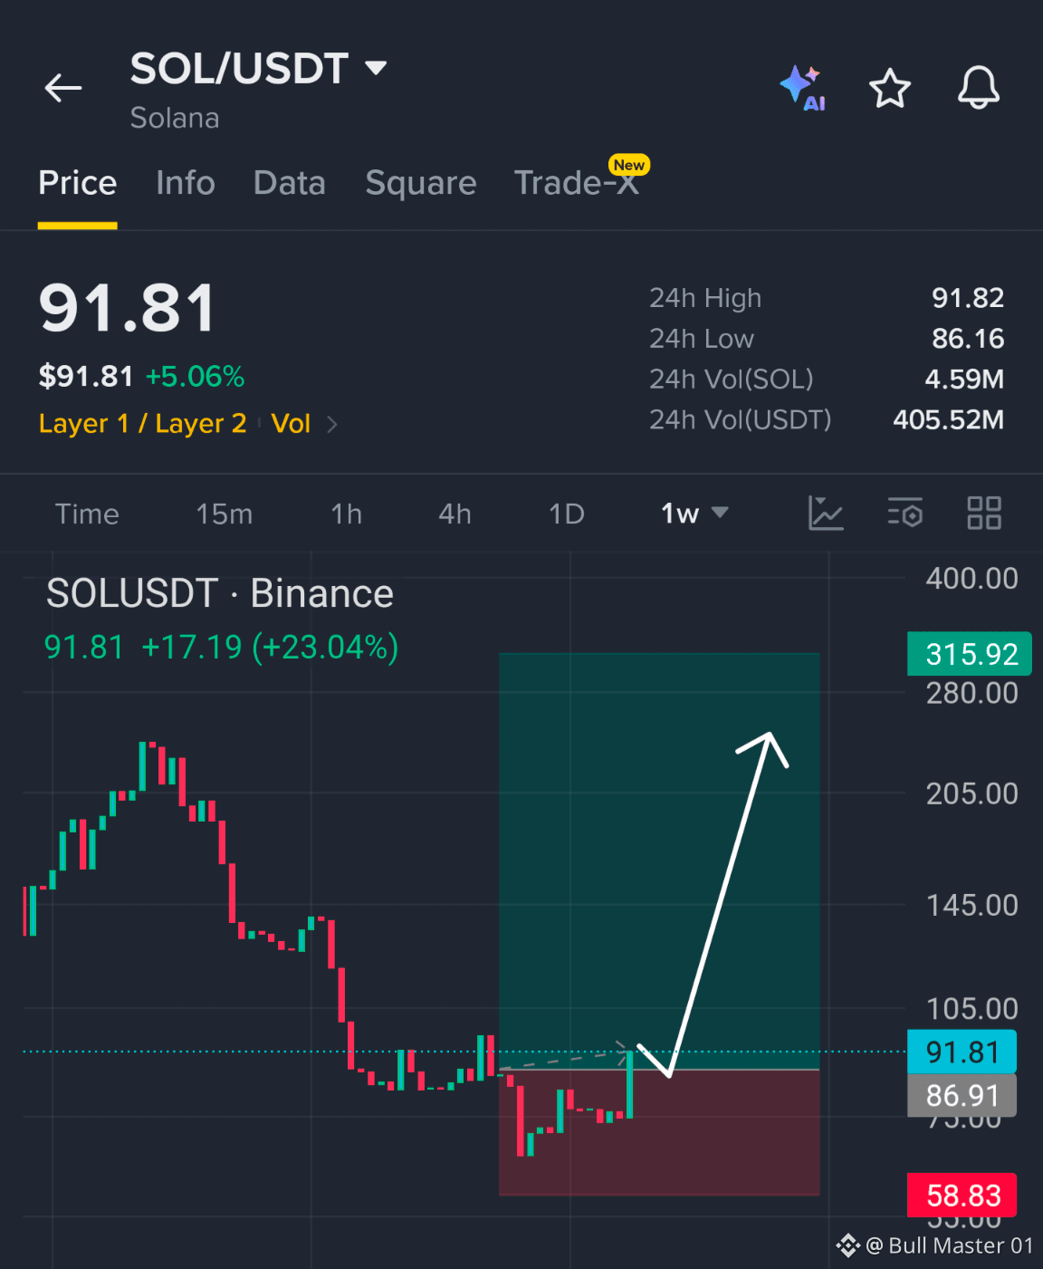1043x1269 pixels.
Task: Click the 86.91 entry price label
Action: click(962, 1095)
